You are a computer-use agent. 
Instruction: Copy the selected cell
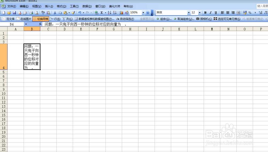(60, 13)
